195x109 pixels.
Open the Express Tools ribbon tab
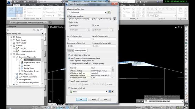pyautogui.click(x=134, y=5)
